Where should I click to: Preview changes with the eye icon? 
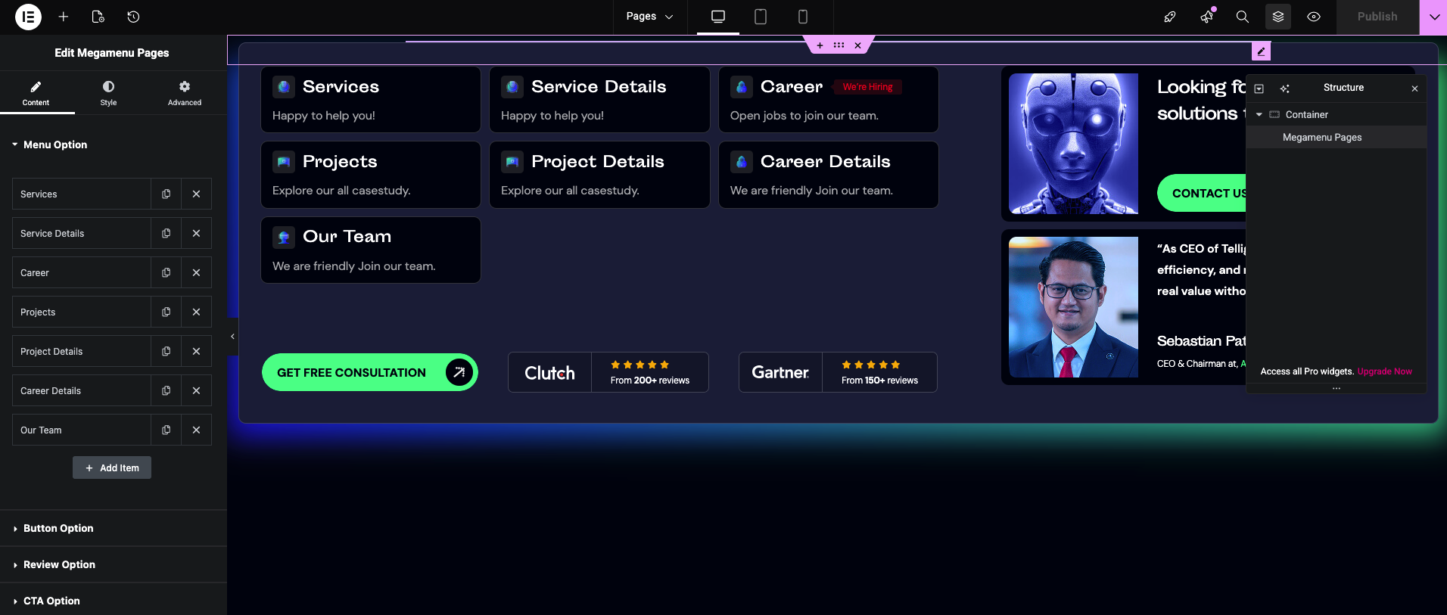click(1314, 17)
